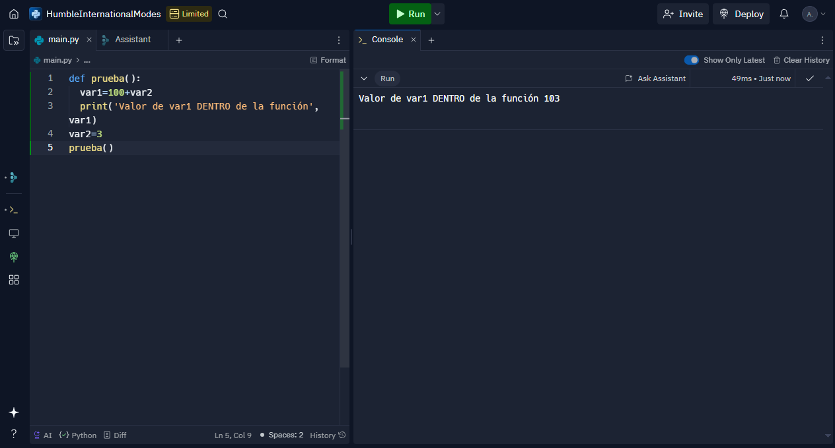
Task: Click the Python project logo beside HumbleInternationalModes
Action: [x=36, y=14]
